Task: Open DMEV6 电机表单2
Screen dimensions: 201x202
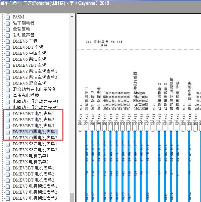Action: [x=31, y=162]
